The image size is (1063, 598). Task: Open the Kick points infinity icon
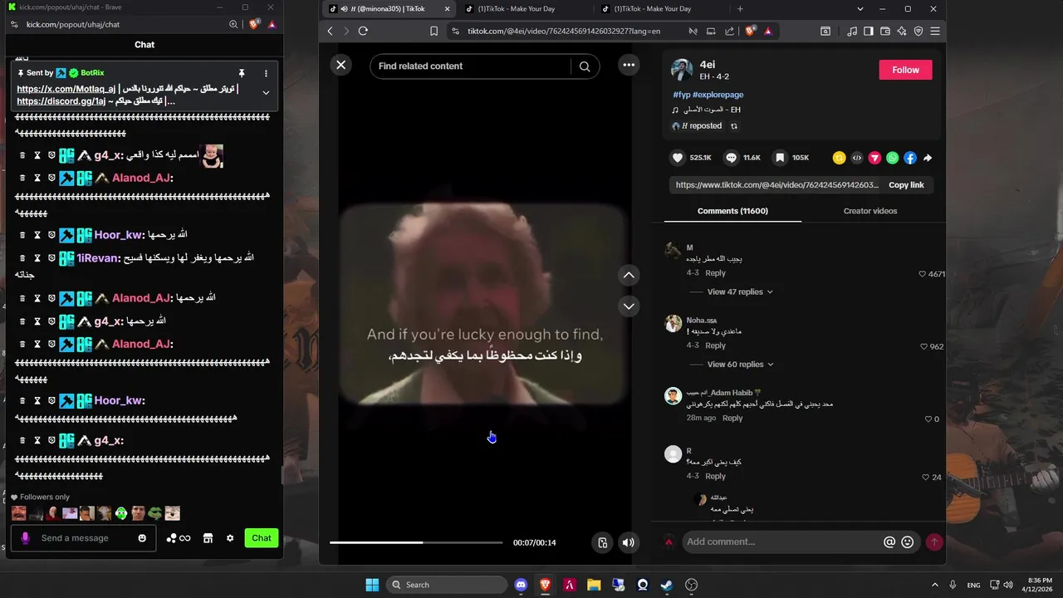click(179, 538)
